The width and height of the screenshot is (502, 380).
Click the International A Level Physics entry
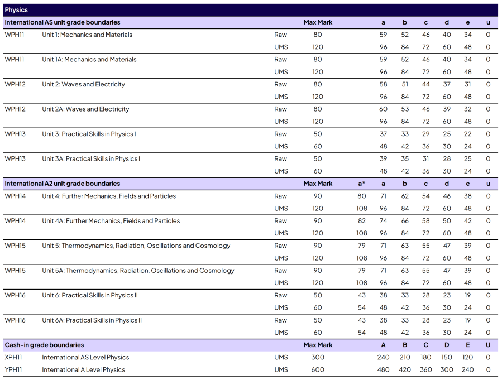tap(84, 370)
